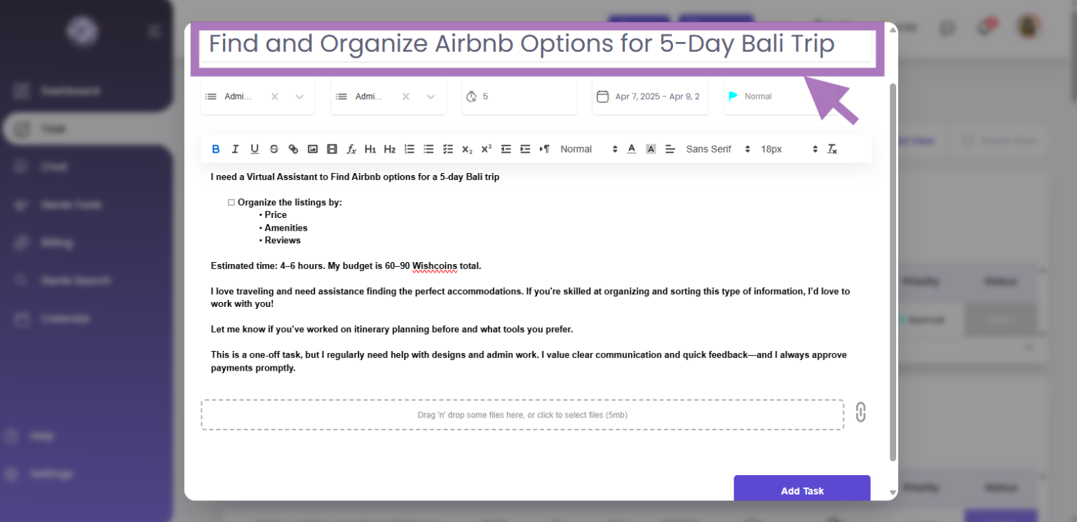The image size is (1077, 522).
Task: Open Chat in the blurred sidebar
Action: [x=54, y=167]
